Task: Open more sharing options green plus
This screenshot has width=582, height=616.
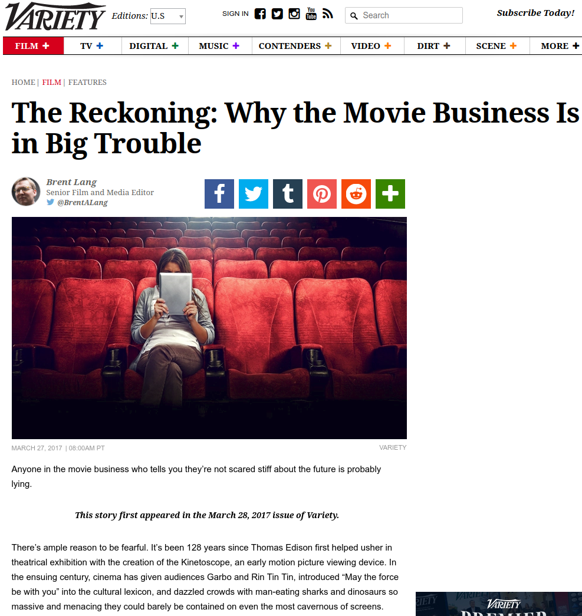Action: (x=390, y=194)
